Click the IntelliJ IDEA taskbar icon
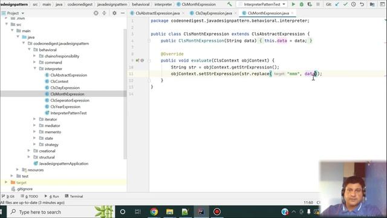Viewport: 387px width, 218px height. [201, 212]
